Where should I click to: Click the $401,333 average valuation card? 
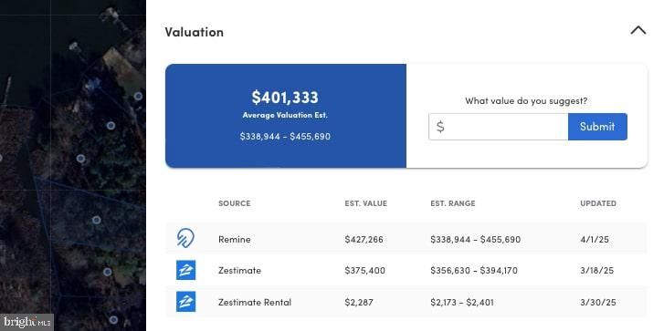tap(286, 116)
